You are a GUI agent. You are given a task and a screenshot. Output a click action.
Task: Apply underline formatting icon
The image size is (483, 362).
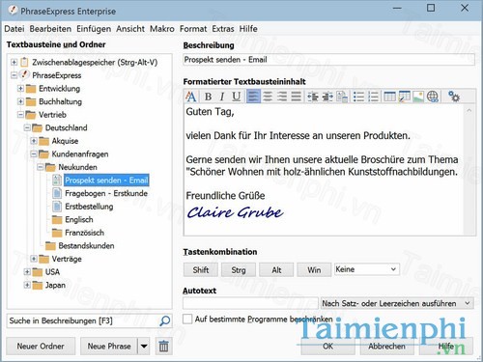pyautogui.click(x=236, y=97)
